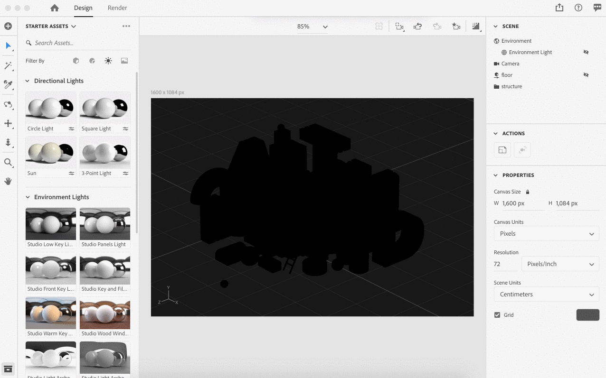Select the Zoom magnifier tool
606x378 pixels.
(x=8, y=162)
